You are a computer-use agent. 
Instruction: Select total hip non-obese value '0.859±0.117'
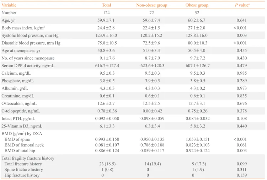click(x=152, y=151)
